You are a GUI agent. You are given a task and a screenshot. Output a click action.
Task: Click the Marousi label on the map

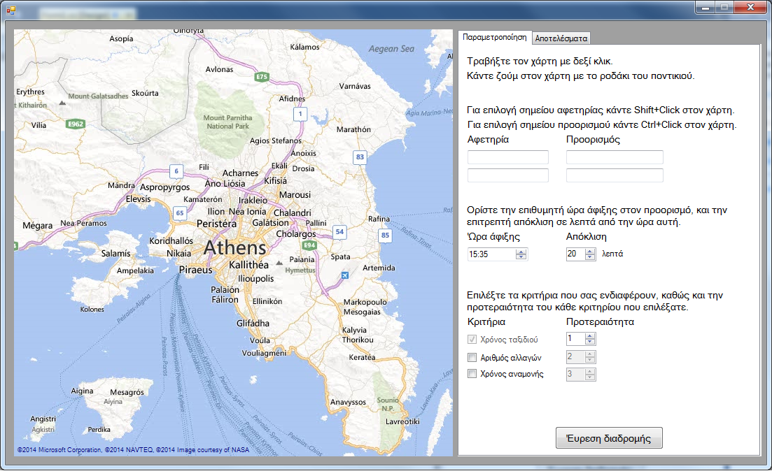coord(295,195)
